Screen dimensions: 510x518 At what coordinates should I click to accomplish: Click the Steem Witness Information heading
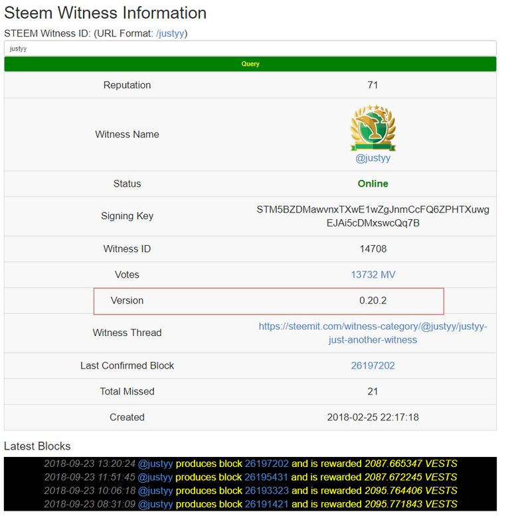[x=106, y=13]
